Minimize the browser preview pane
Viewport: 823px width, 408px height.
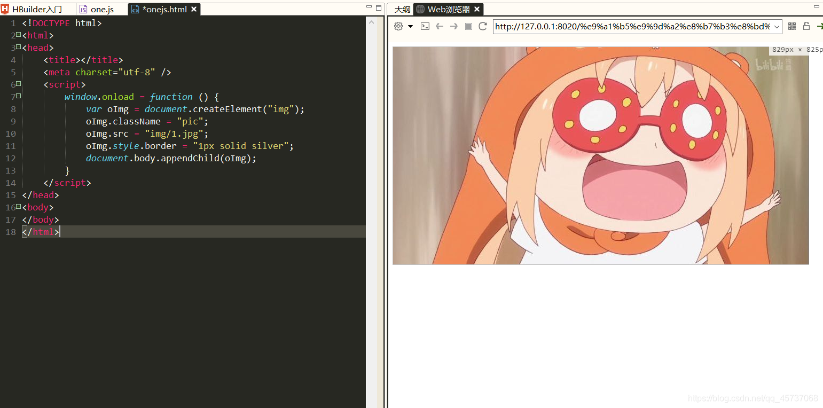pos(817,7)
